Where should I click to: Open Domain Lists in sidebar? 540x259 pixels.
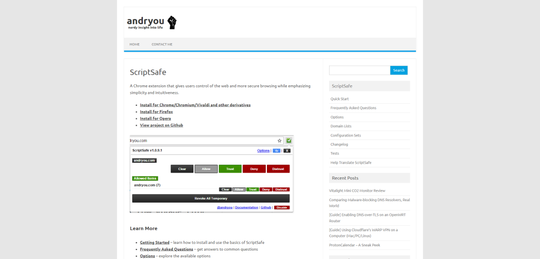[x=341, y=126]
